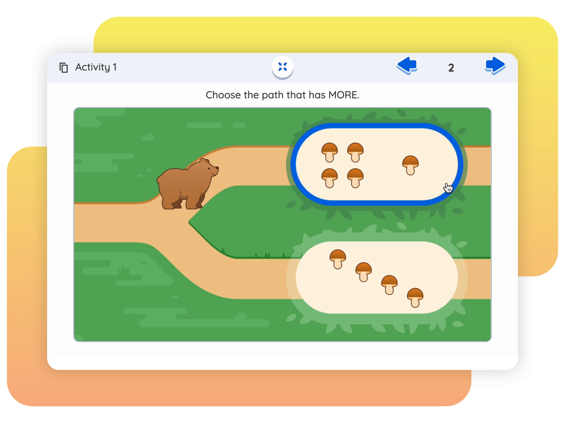This screenshot has width=565, height=423.
Task: Click the lone mushroom in the top oval
Action: pyautogui.click(x=411, y=165)
